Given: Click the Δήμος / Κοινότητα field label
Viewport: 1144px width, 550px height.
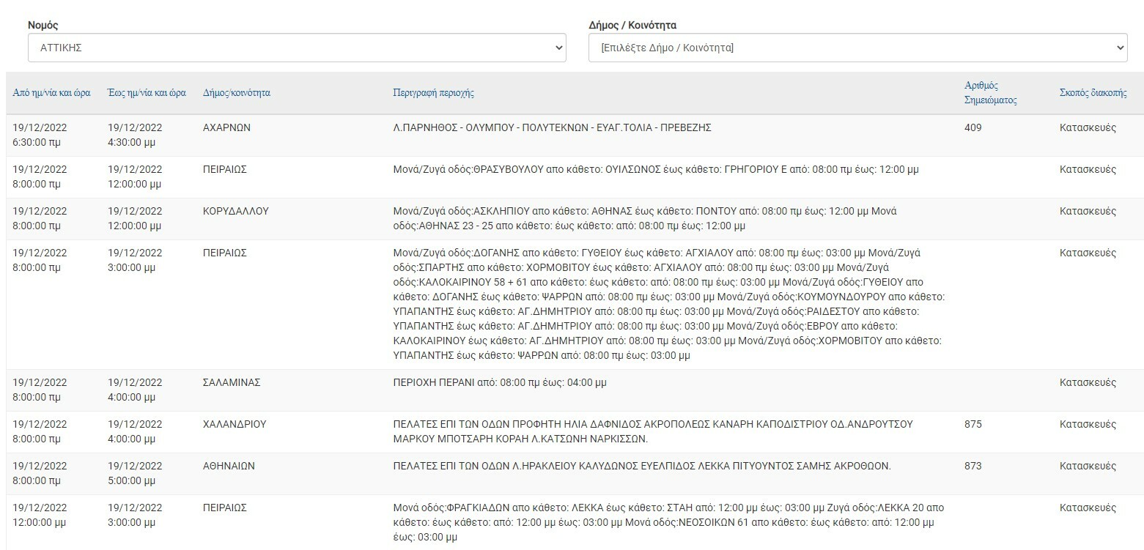Looking at the screenshot, I should 632,25.
